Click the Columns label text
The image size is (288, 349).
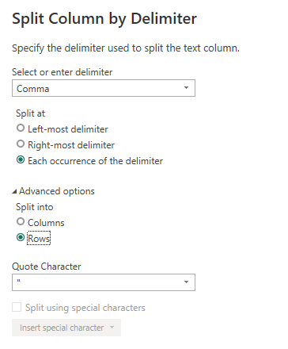click(46, 223)
